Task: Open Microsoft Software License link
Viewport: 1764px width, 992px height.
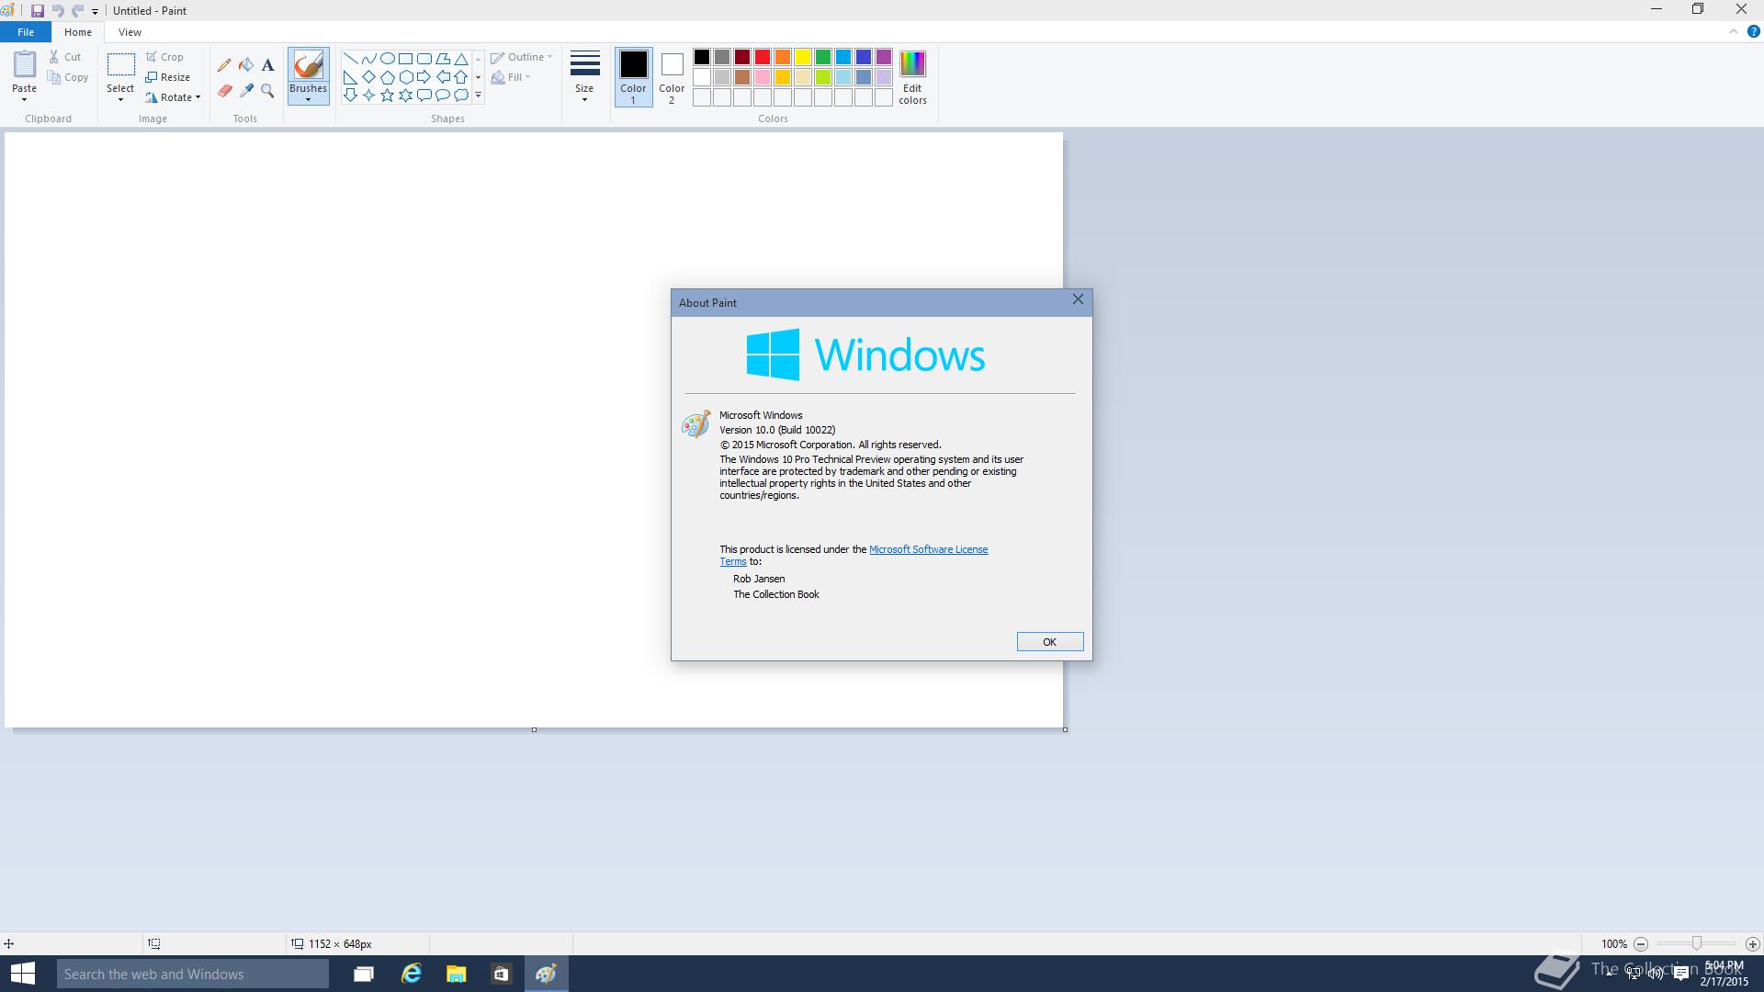Action: pyautogui.click(x=928, y=549)
